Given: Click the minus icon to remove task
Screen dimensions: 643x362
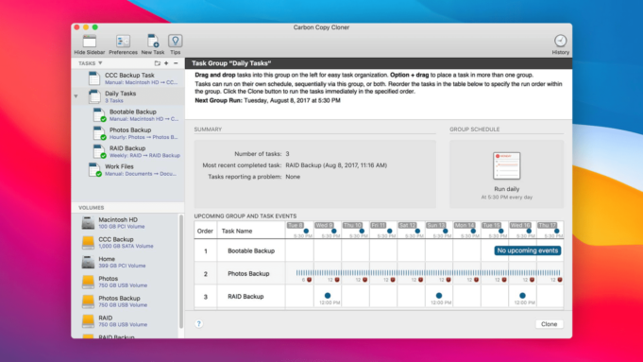Looking at the screenshot, I should (176, 63).
